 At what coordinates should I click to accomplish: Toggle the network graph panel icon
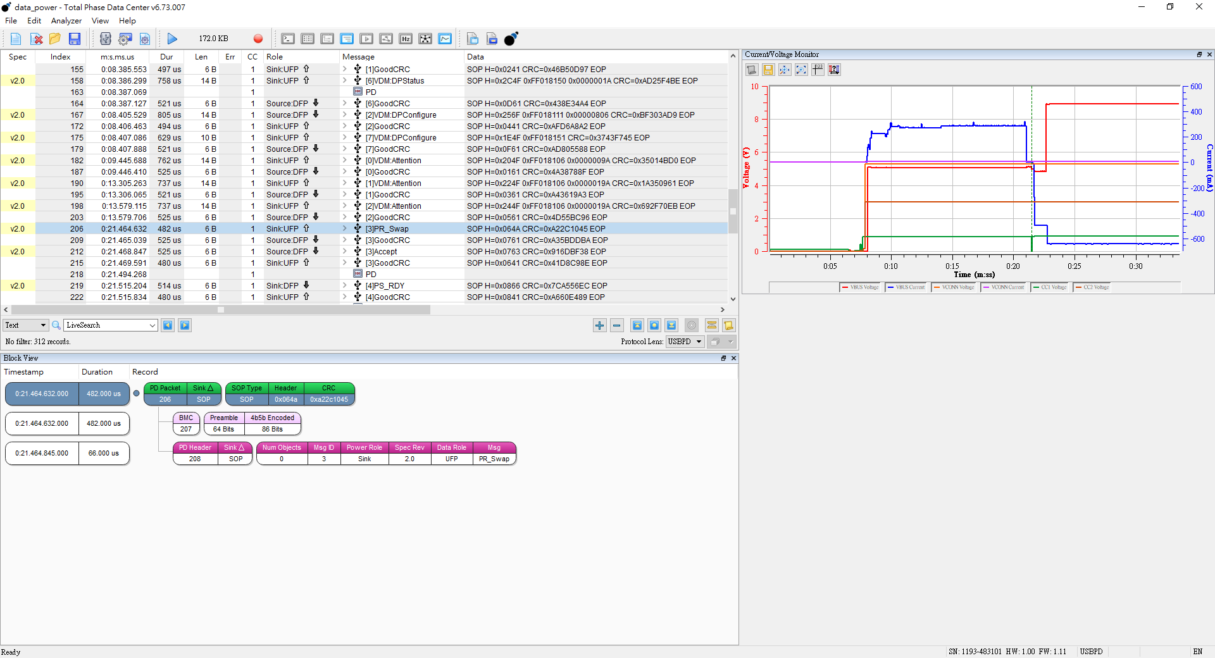pyautogui.click(x=425, y=39)
